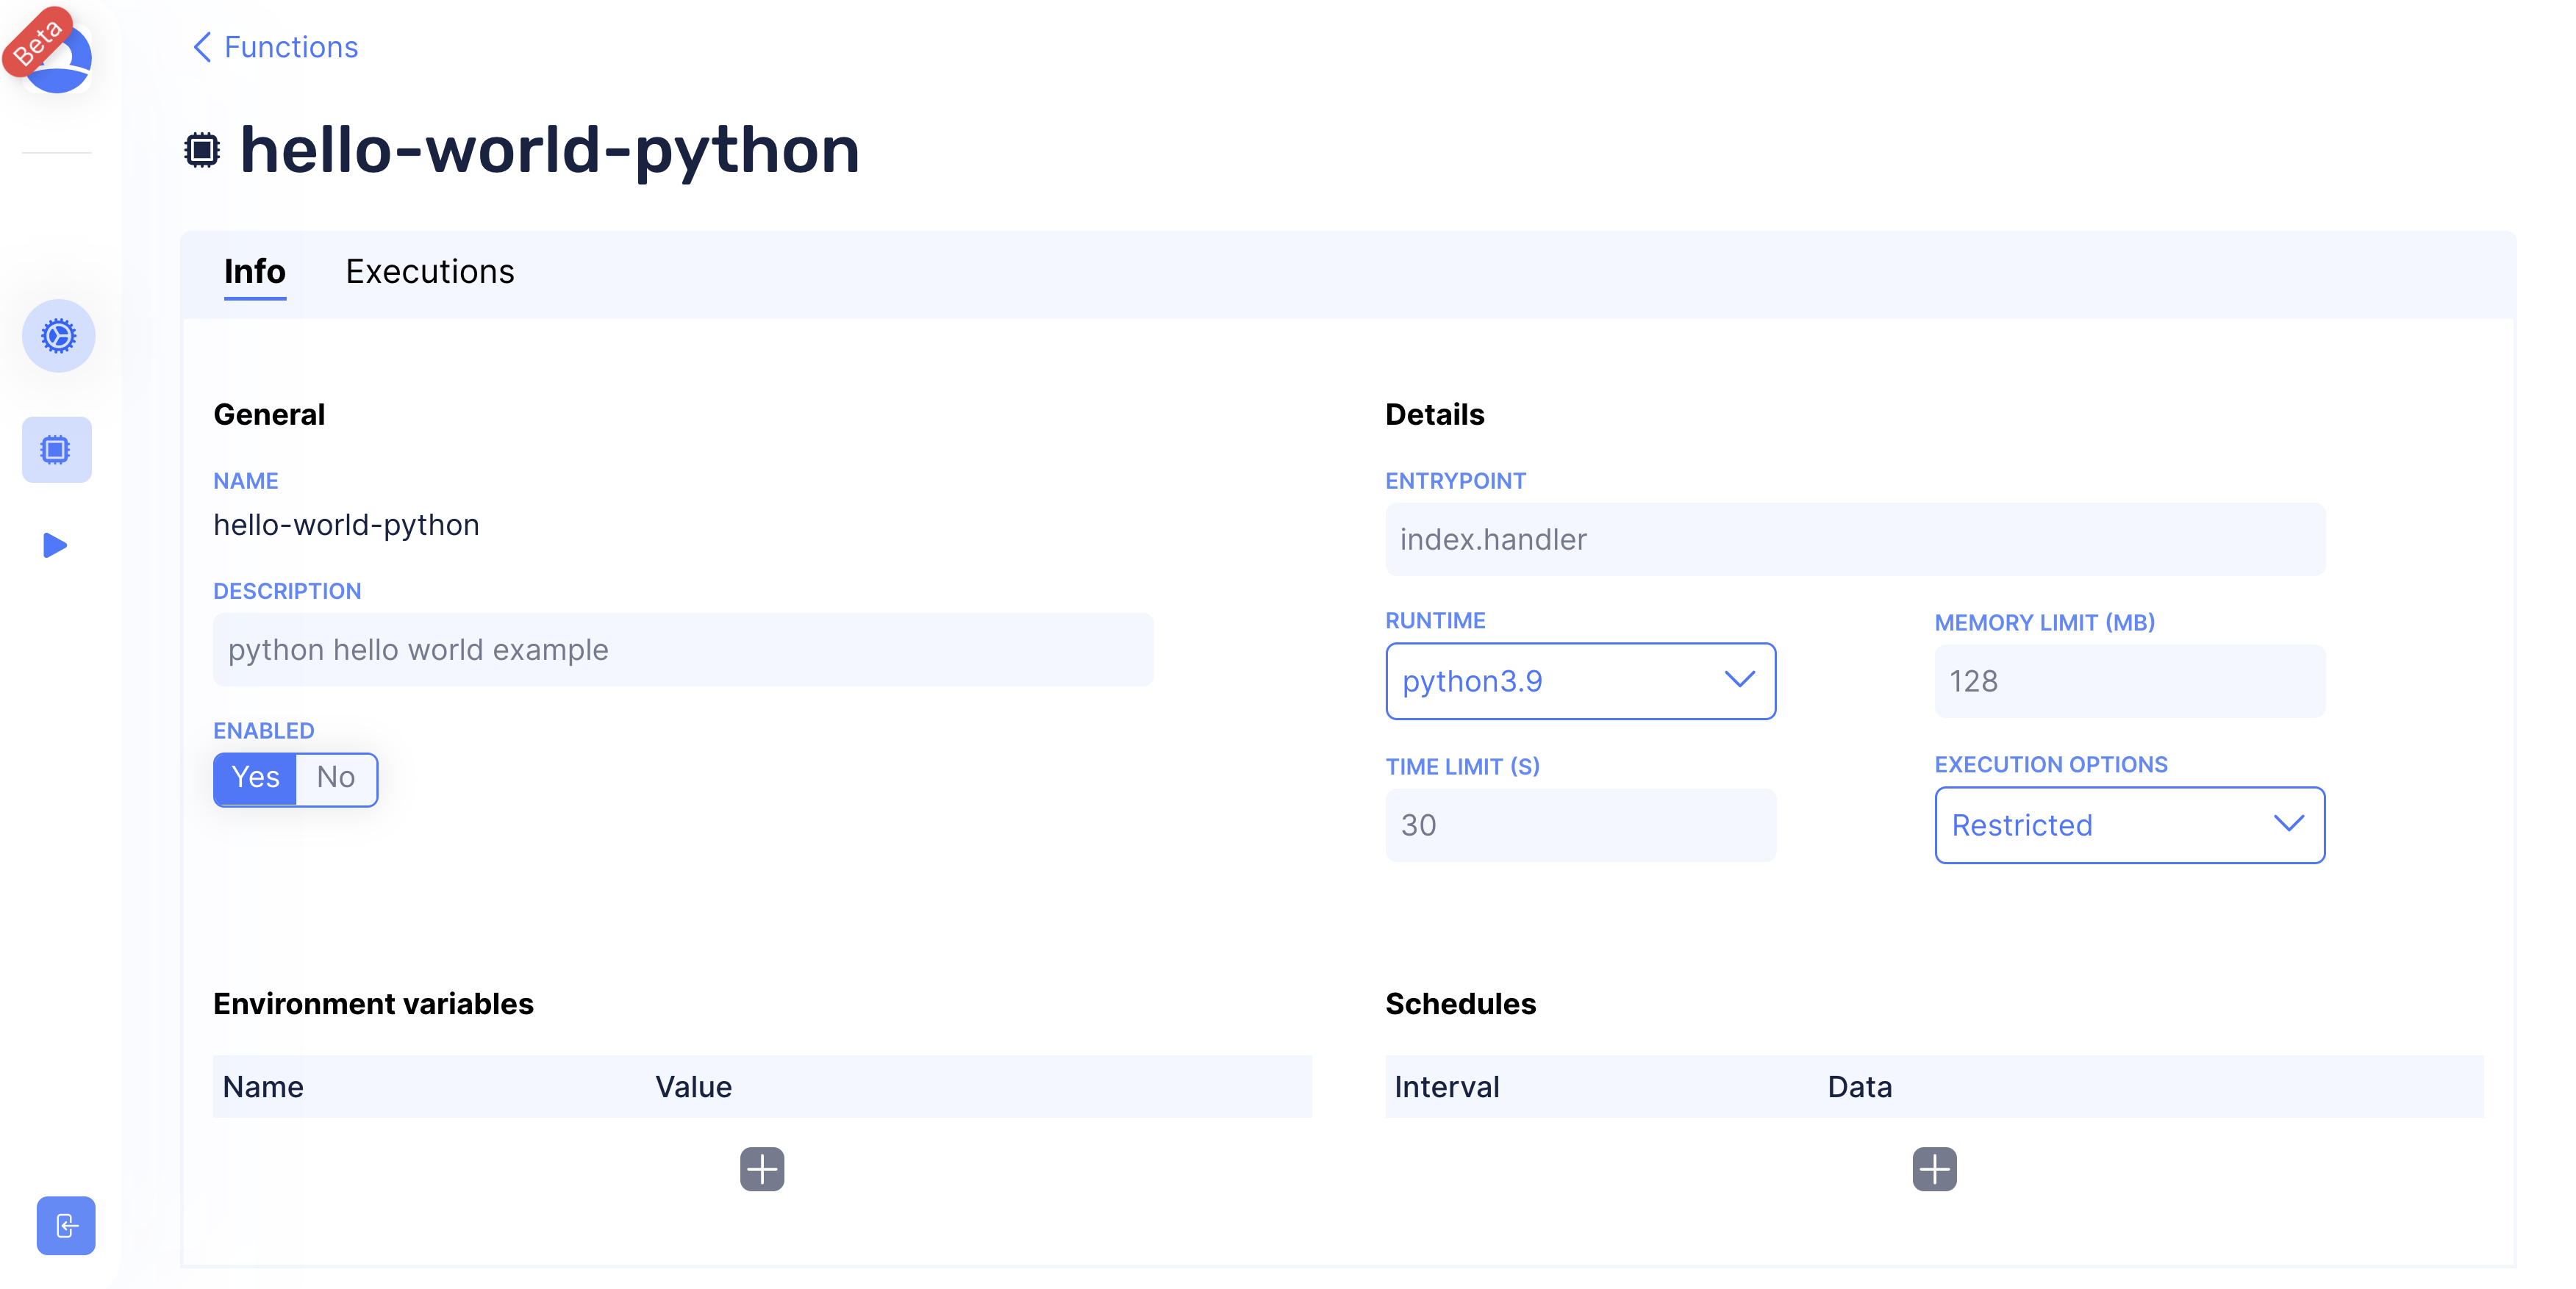Click the Runtime dropdown chevron arrow

[x=1740, y=680]
